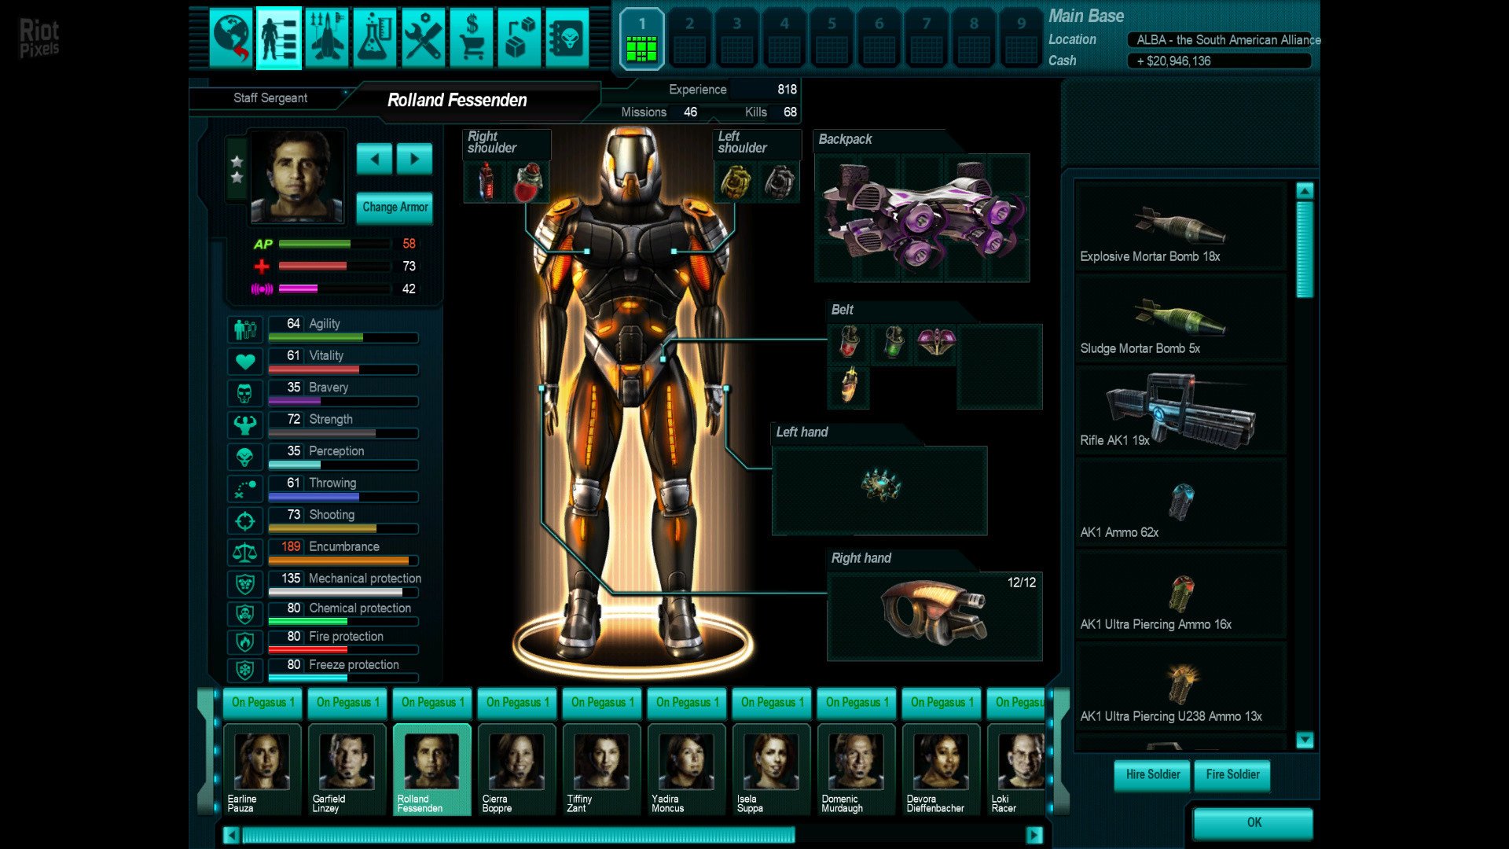Screen dimensions: 1509x849
Task: Open the market dollar icon
Action: pyautogui.click(x=472, y=37)
